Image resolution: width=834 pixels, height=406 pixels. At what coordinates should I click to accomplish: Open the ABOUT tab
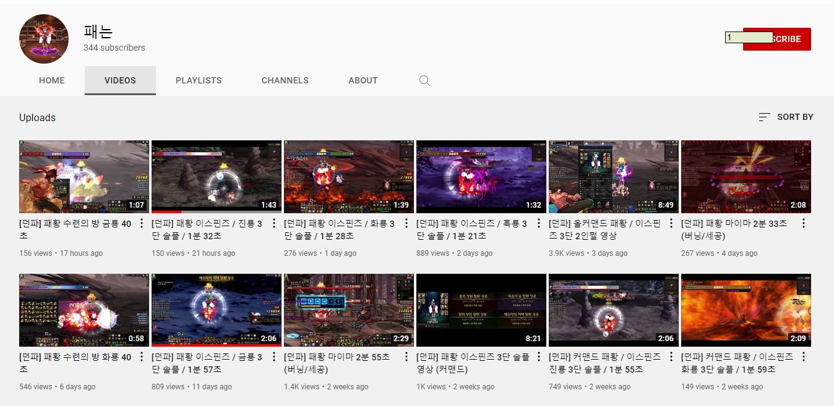[x=363, y=80]
